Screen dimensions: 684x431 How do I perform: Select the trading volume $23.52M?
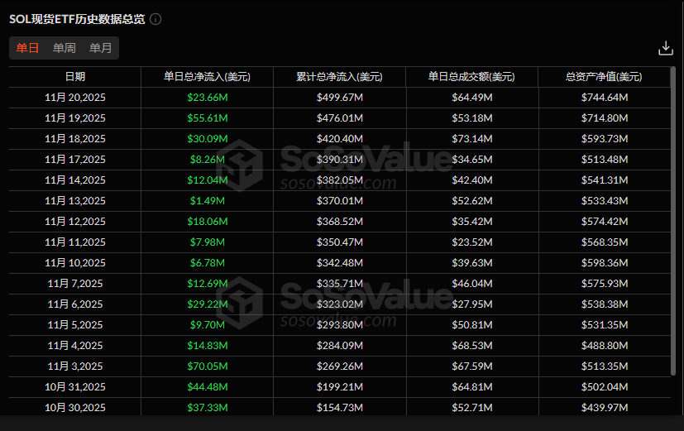472,242
